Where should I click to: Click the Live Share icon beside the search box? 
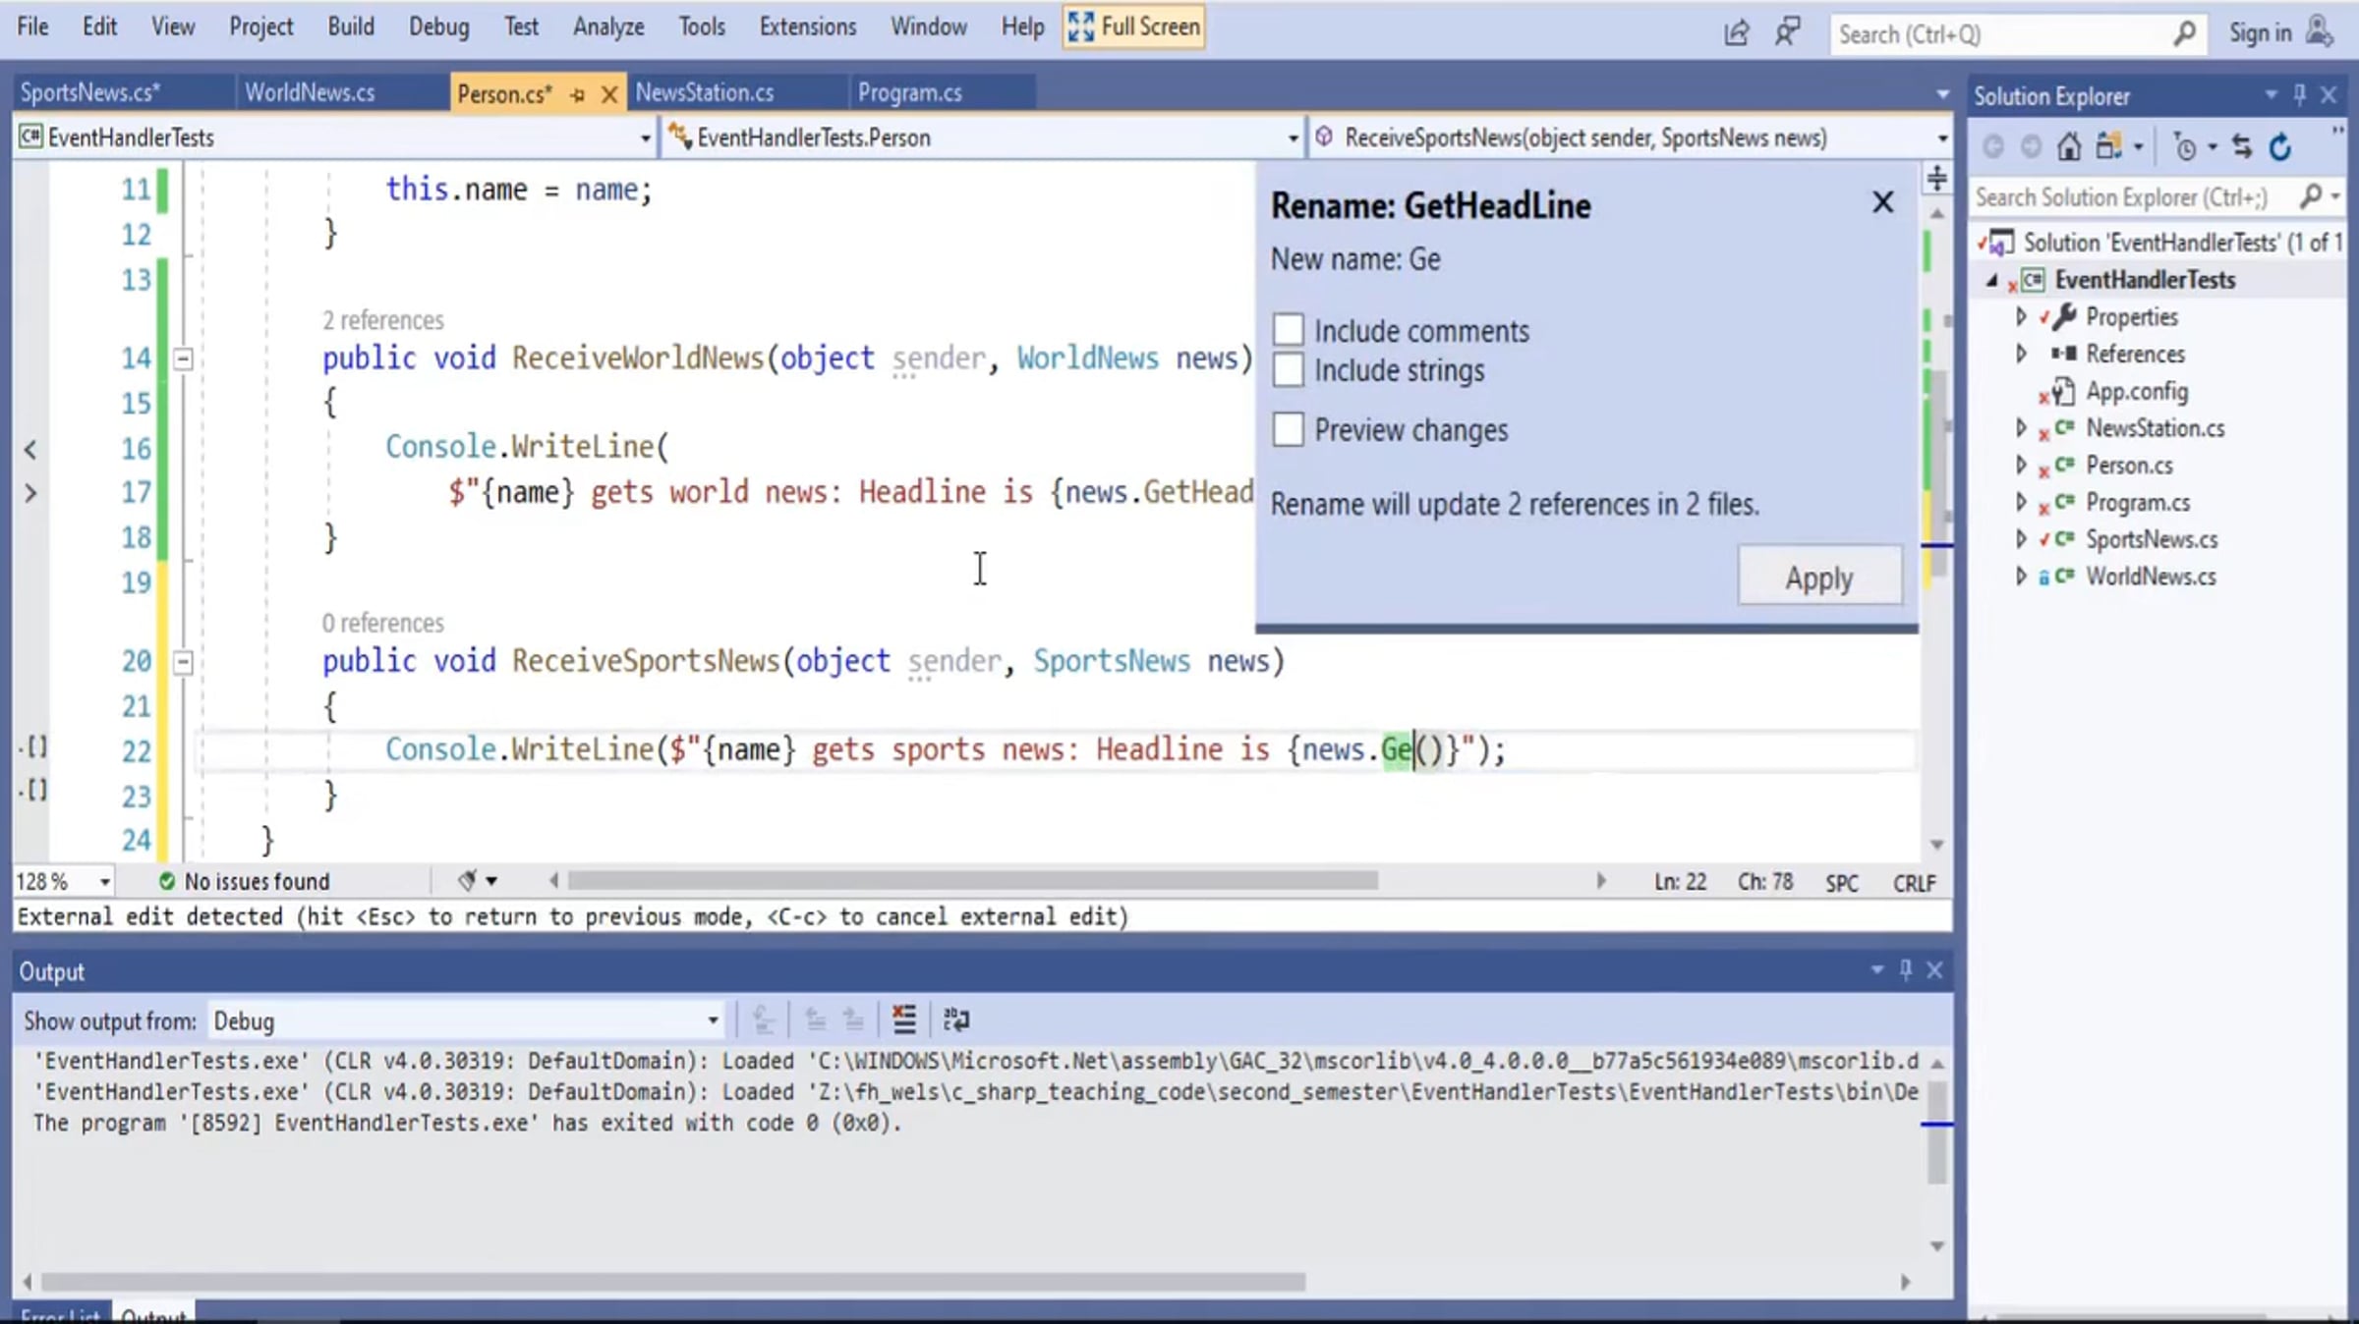[1736, 33]
